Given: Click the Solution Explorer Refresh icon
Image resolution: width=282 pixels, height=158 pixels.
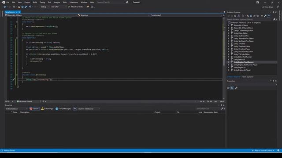Looking at the screenshot, I should tap(251, 16).
